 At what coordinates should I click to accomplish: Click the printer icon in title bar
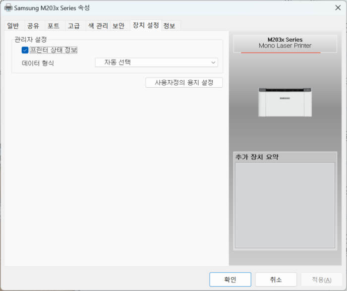coord(8,8)
